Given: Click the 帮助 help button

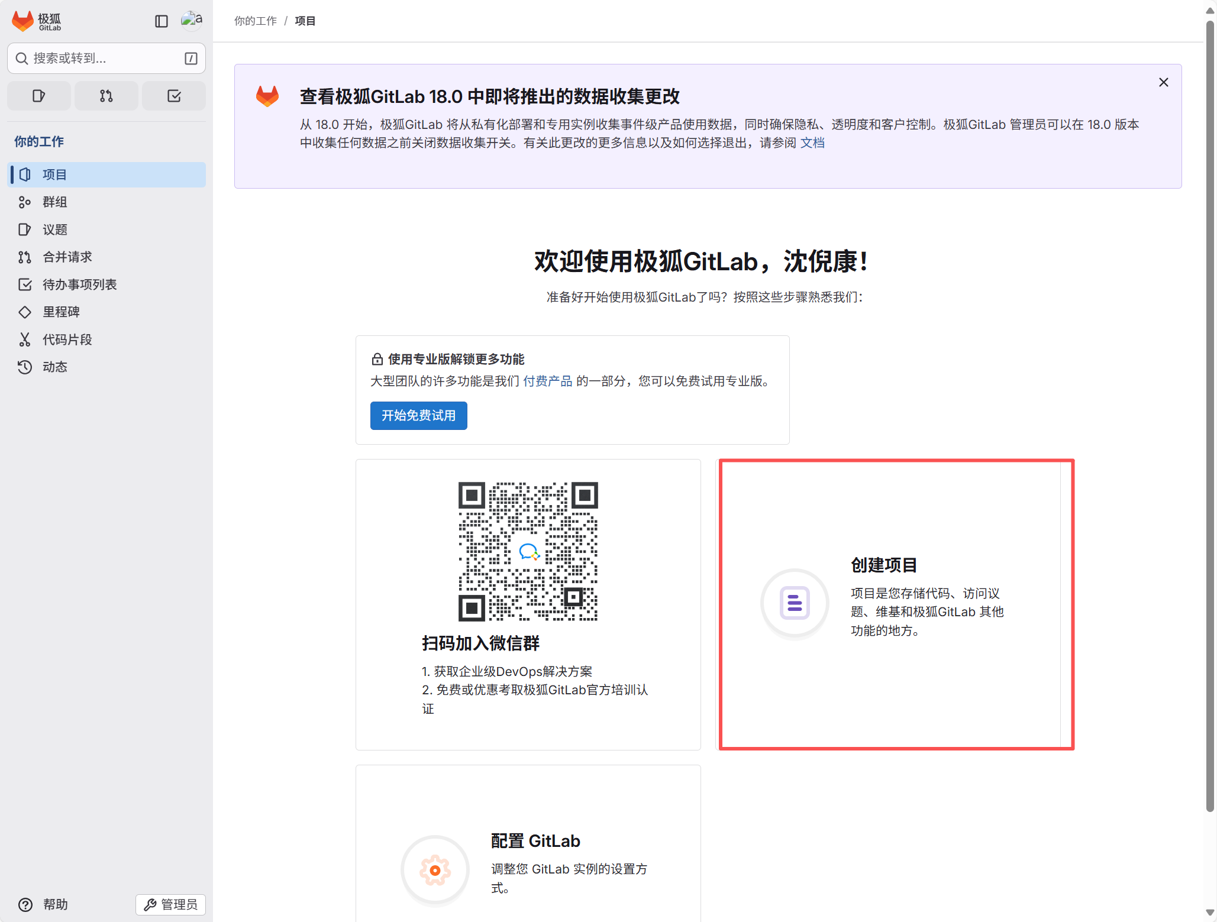Looking at the screenshot, I should (x=43, y=904).
